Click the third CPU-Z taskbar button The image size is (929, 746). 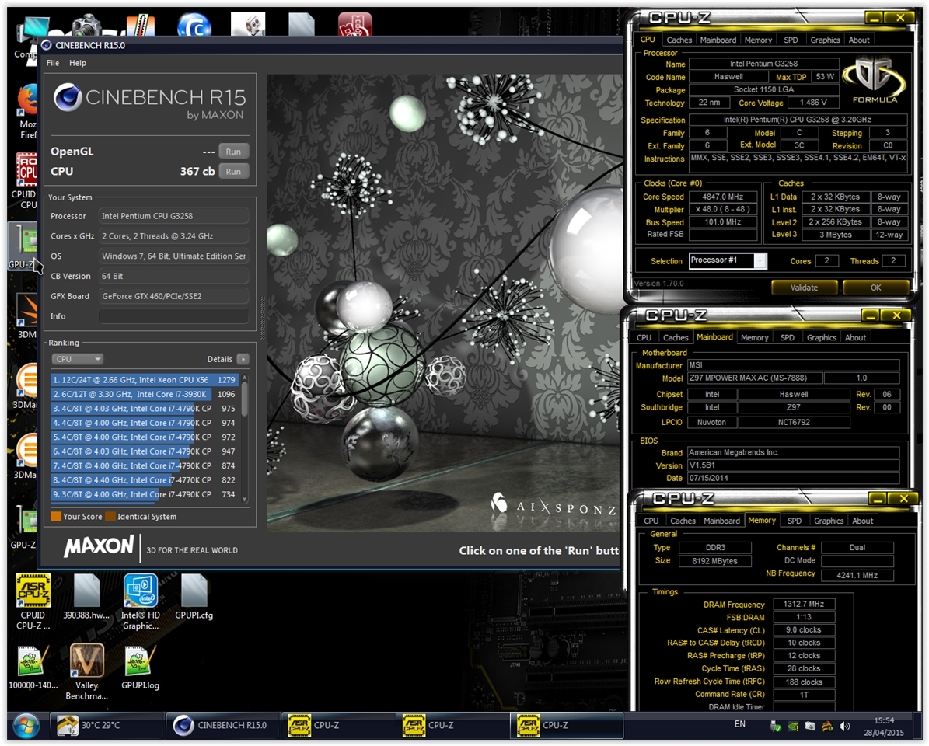(567, 725)
